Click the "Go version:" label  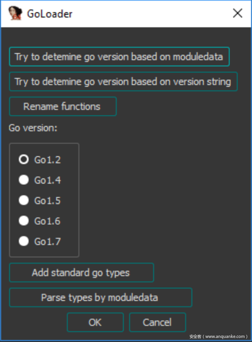tap(33, 128)
